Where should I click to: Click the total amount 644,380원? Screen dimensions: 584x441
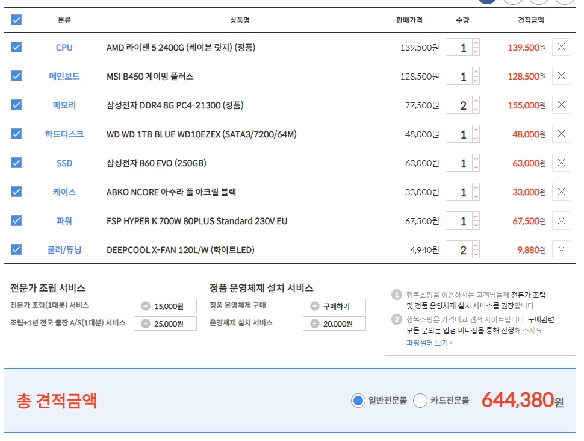(x=523, y=400)
